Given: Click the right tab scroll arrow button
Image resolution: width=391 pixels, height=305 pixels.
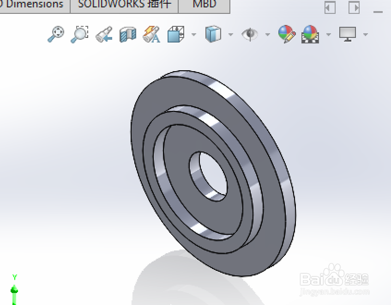Looking at the screenshot, I should [354, 7].
